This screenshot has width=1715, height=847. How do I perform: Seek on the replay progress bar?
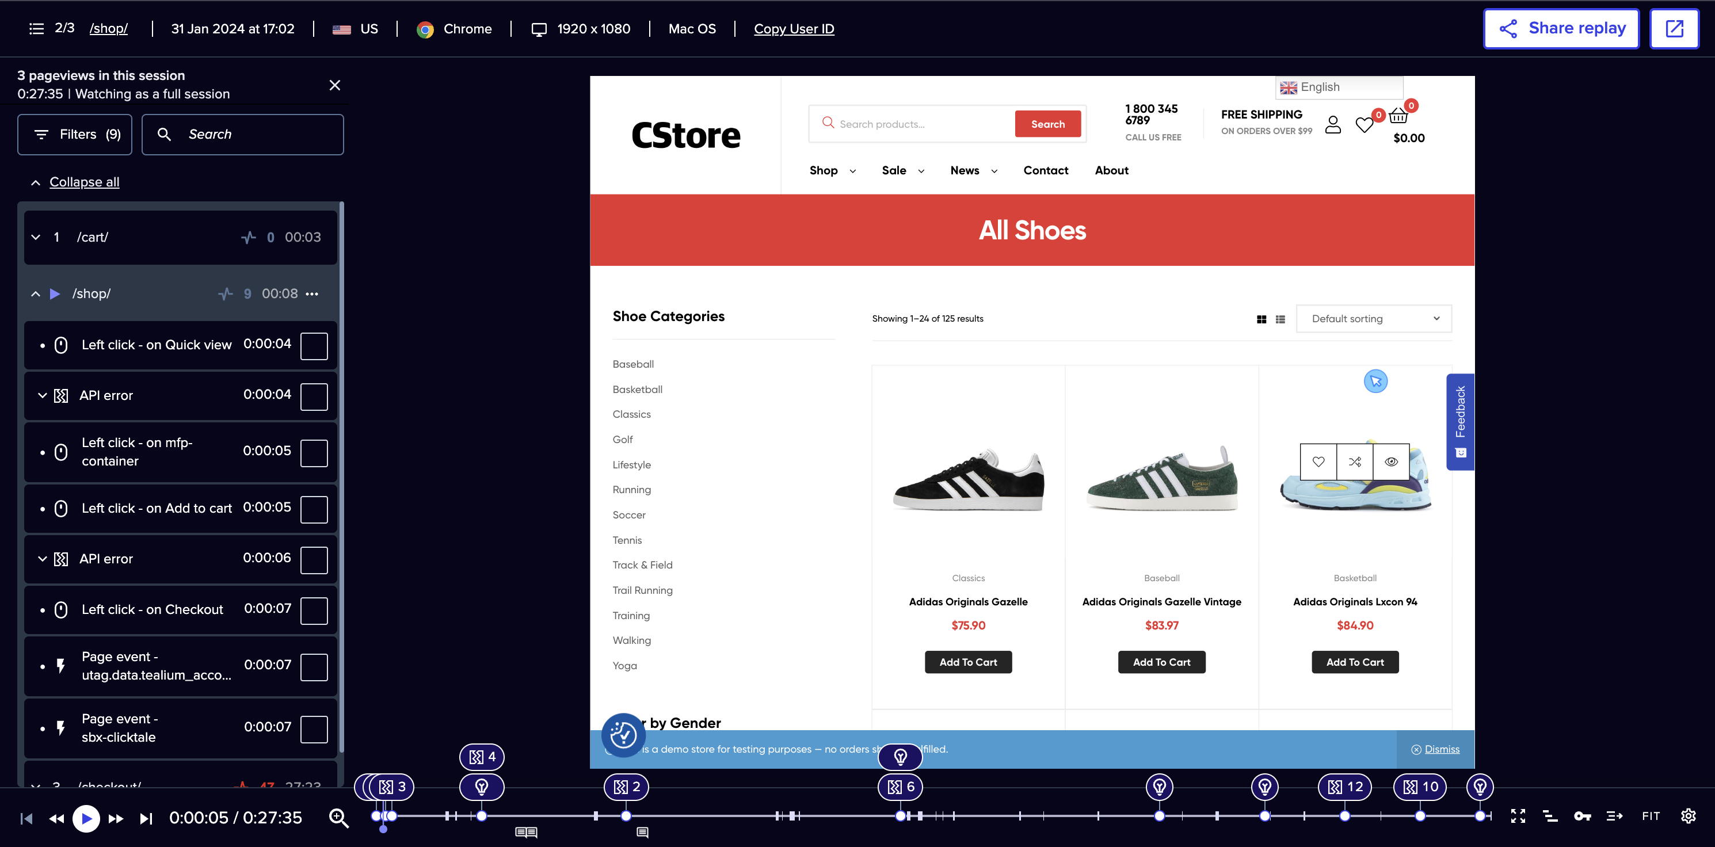[x=932, y=816]
